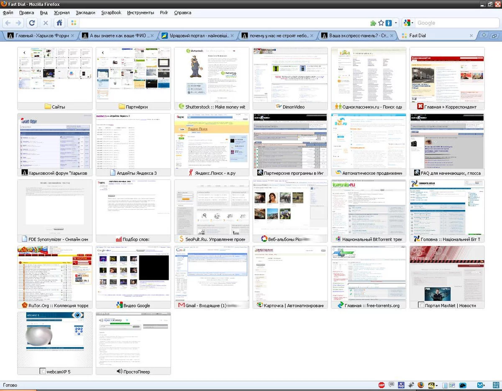Open the webcamXP 5 dial thumbnail
Screen dimensions: 502x391
pos(55,343)
